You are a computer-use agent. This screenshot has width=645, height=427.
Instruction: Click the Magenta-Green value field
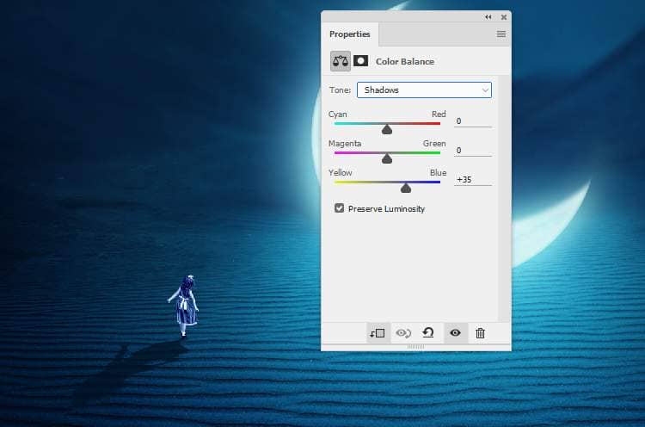tap(473, 151)
